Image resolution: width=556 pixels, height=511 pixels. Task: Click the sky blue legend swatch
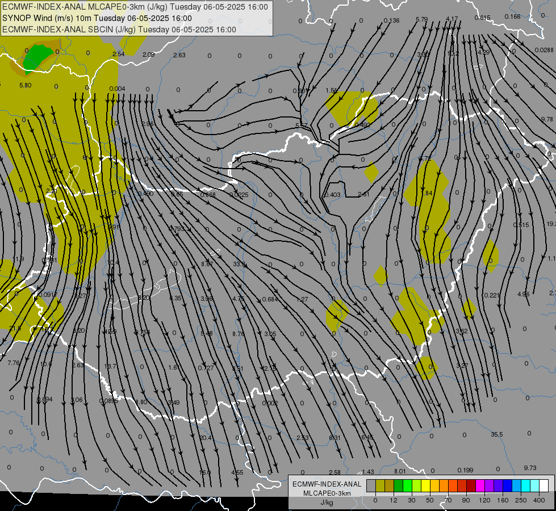(517, 485)
